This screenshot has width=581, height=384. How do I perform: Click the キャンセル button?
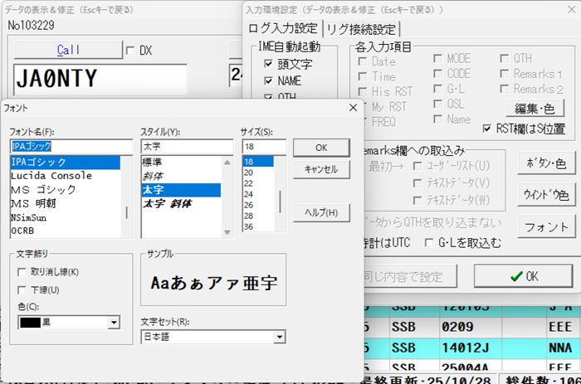(321, 169)
